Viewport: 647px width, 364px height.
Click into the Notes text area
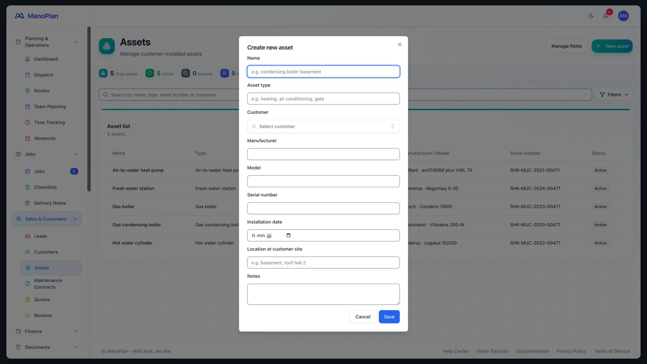(x=323, y=294)
